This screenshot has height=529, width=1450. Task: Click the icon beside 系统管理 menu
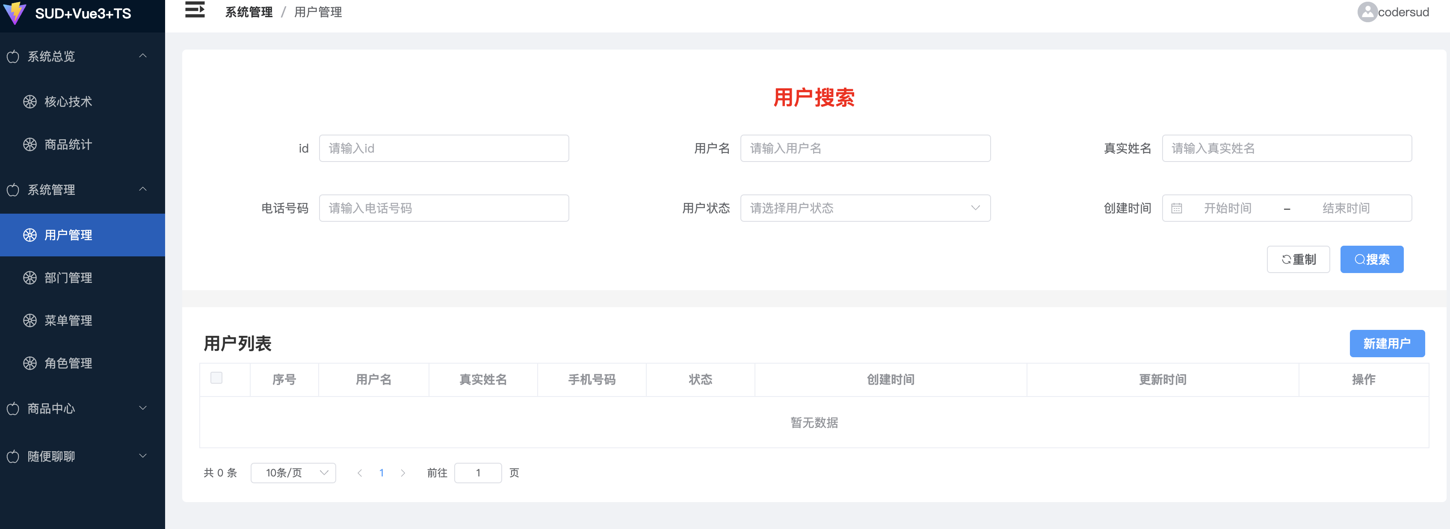13,190
